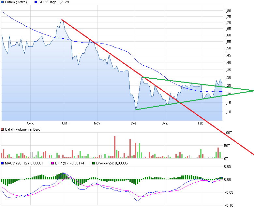This screenshot has width=254, height=208.
Task: Click the price peak where red trendline starts
Action: (x=62, y=20)
